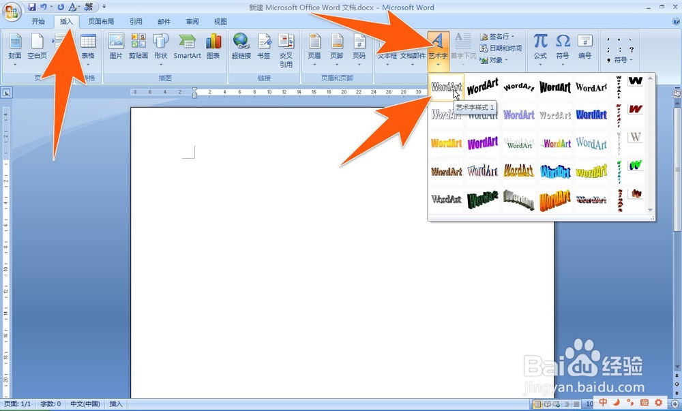The height and width of the screenshot is (411, 682).
Task: Insert an equation (公式)
Action: [540, 49]
